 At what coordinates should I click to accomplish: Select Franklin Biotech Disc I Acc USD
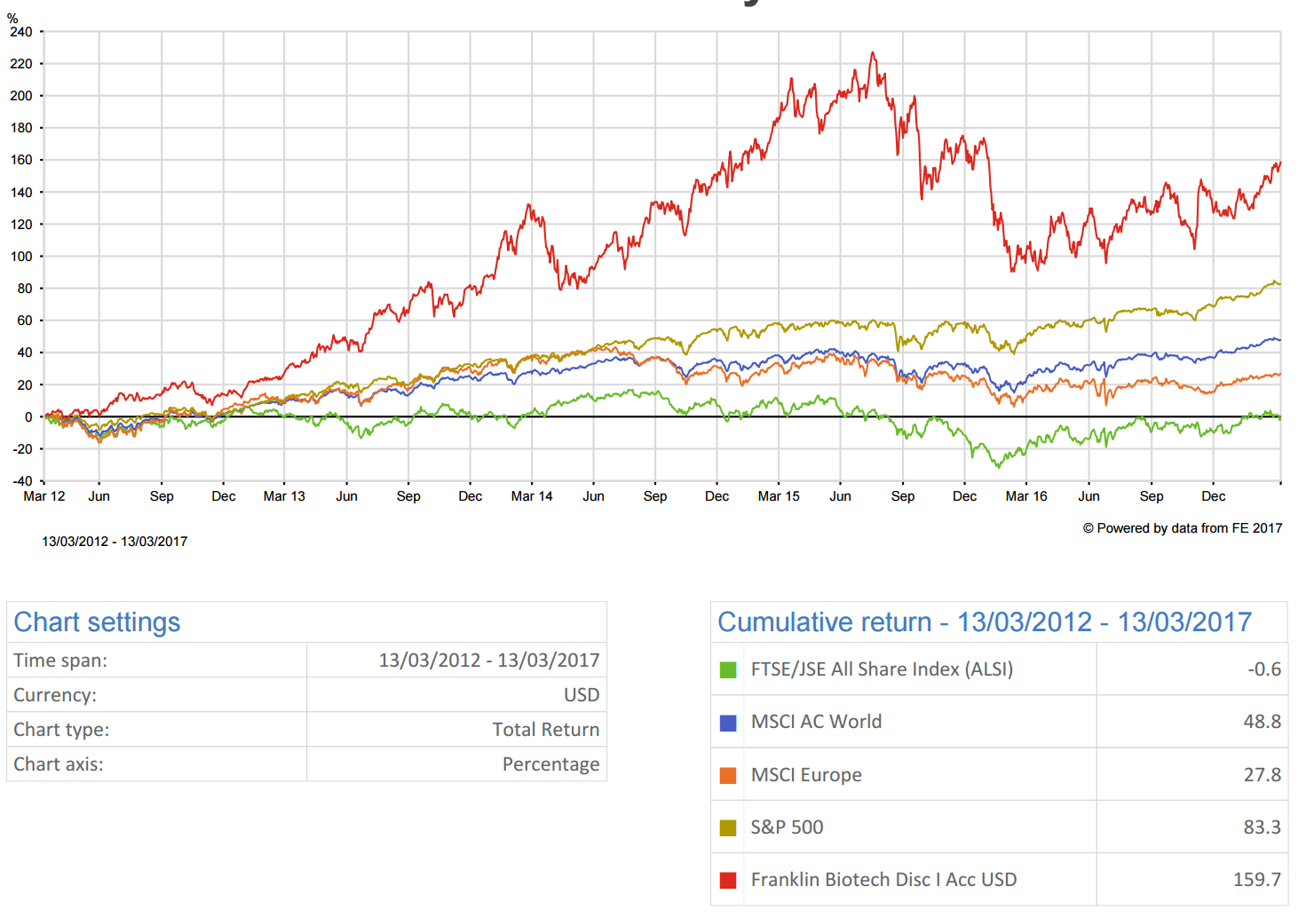click(883, 880)
